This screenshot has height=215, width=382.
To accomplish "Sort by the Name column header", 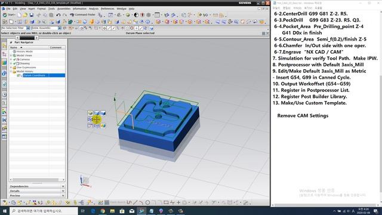I will (29, 48).
